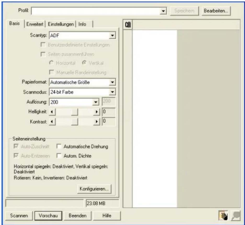Open Hilfe

point(107,216)
